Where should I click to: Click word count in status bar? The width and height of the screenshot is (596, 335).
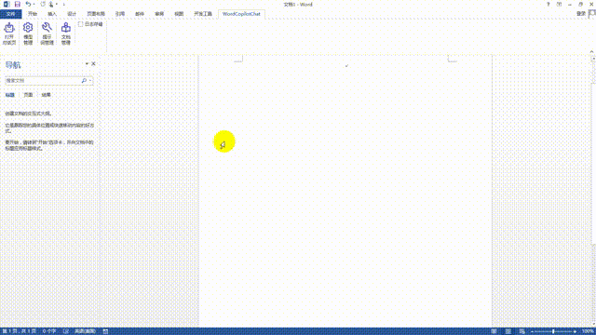pos(49,331)
